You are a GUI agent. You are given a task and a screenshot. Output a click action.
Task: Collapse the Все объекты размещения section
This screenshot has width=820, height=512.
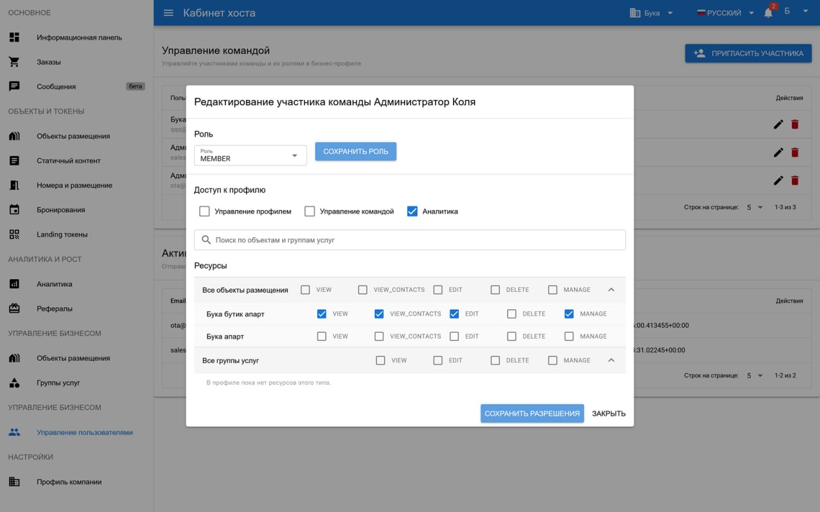(x=611, y=290)
